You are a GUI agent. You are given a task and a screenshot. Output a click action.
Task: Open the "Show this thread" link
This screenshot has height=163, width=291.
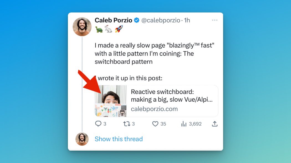click(119, 139)
